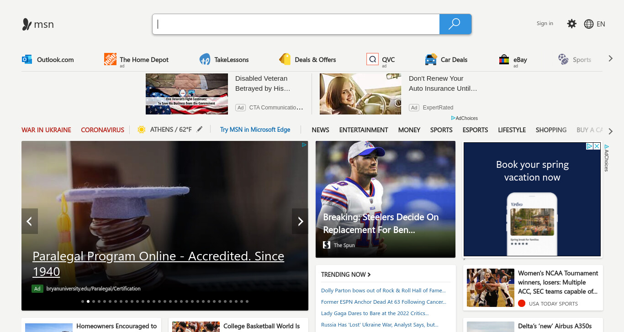Click Book your spring vacation Vrbo ad
Viewport: 624px width, 332px height.
tap(532, 199)
